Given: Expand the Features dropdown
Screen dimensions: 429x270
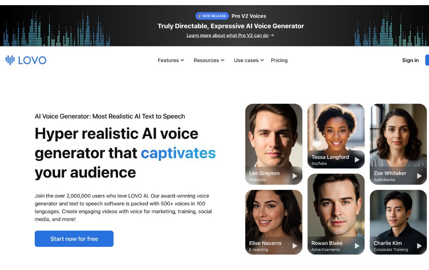Looking at the screenshot, I should 170,60.
